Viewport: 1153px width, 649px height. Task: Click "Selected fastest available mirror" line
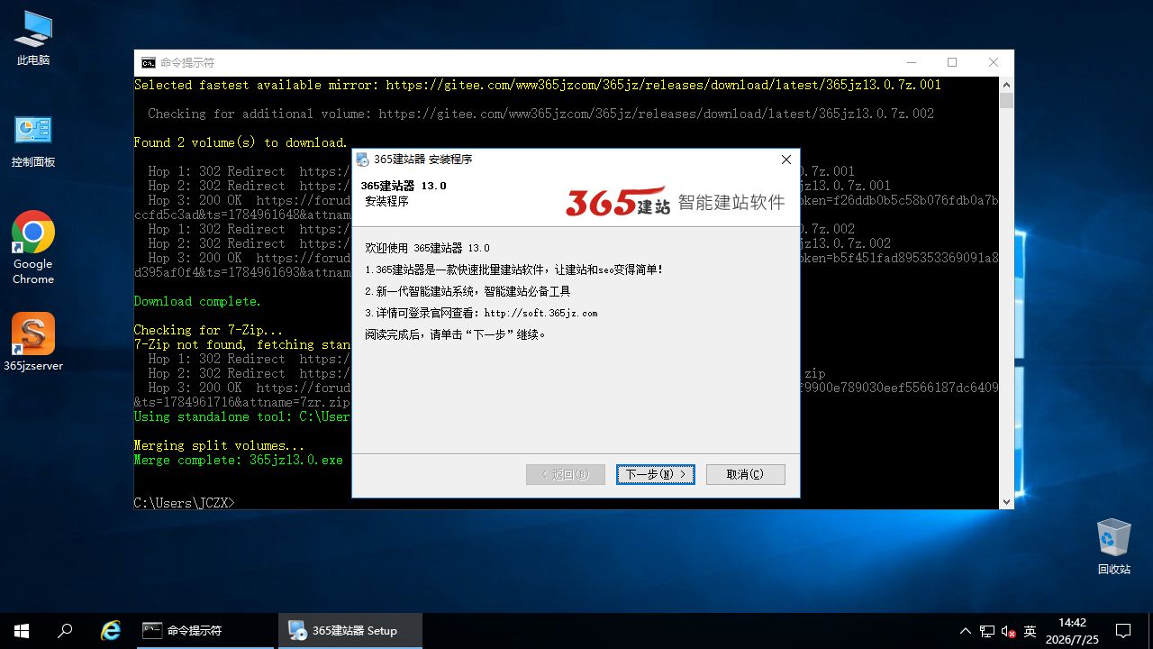[538, 85]
